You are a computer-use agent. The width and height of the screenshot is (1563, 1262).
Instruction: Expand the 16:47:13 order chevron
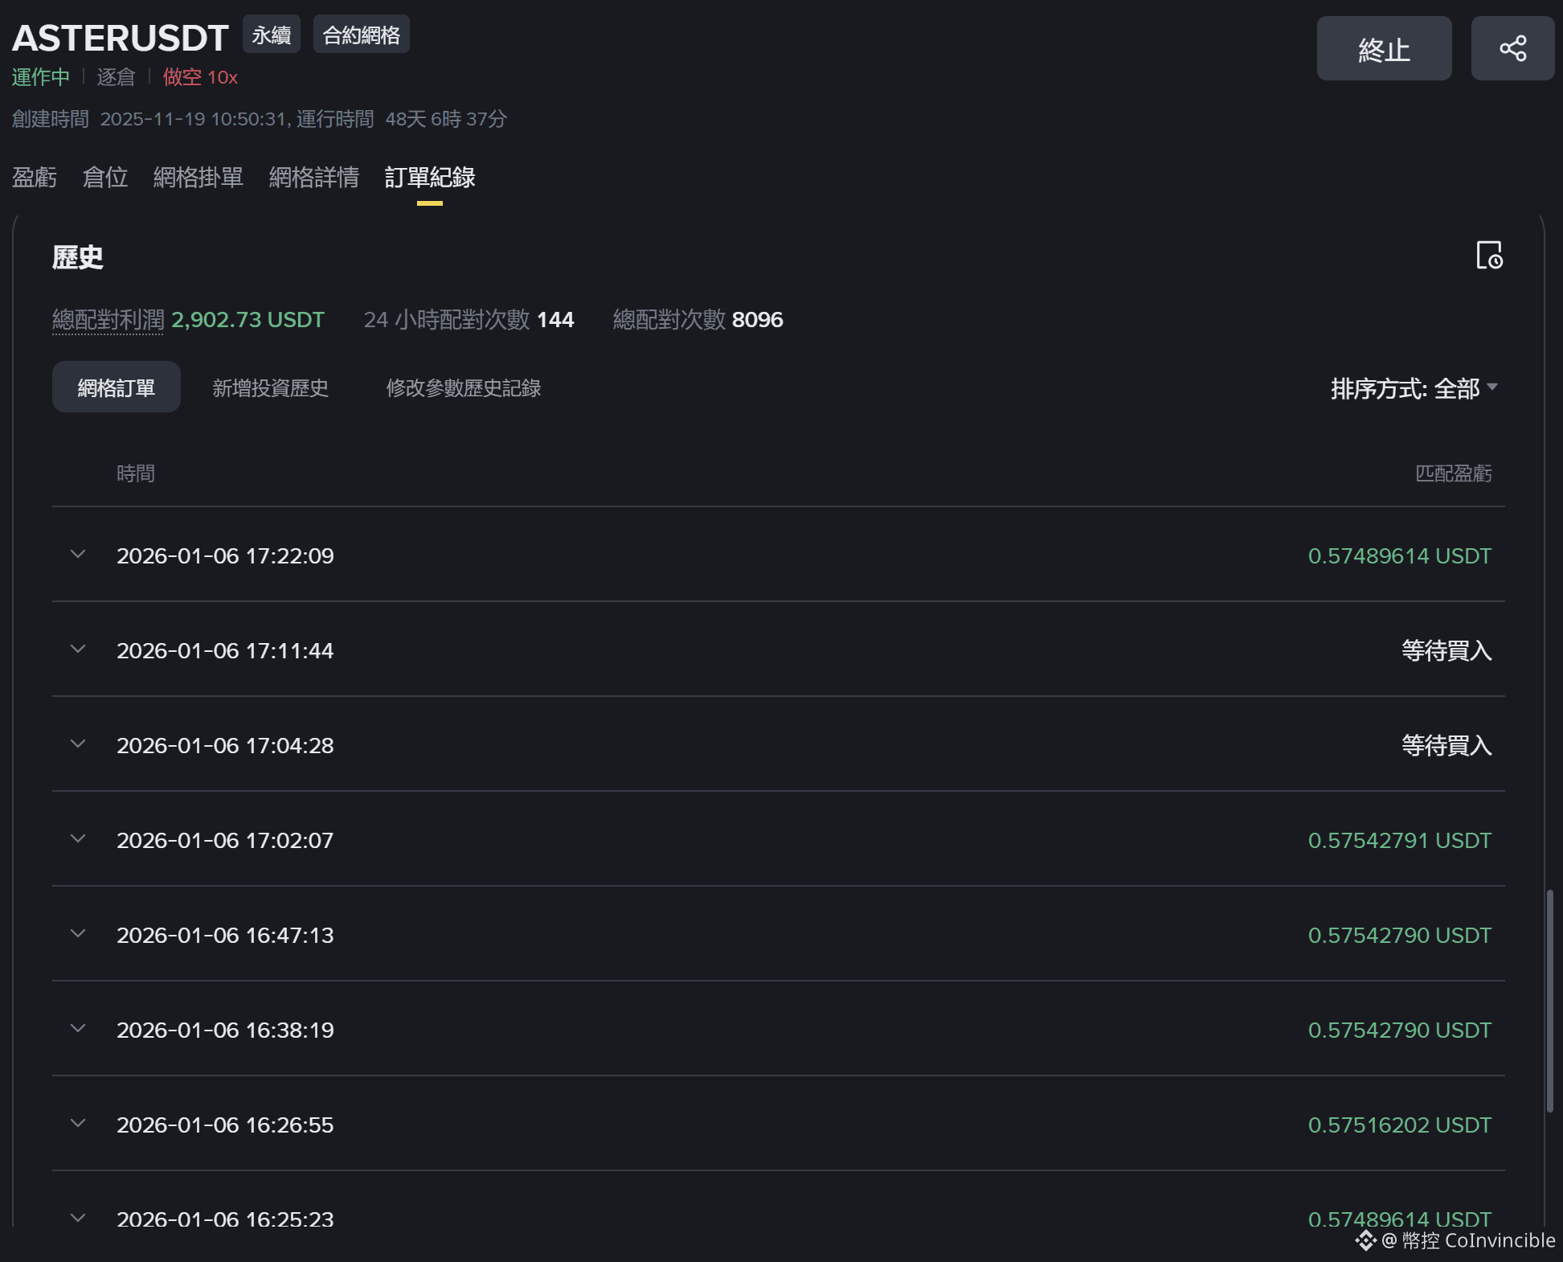pyautogui.click(x=78, y=934)
